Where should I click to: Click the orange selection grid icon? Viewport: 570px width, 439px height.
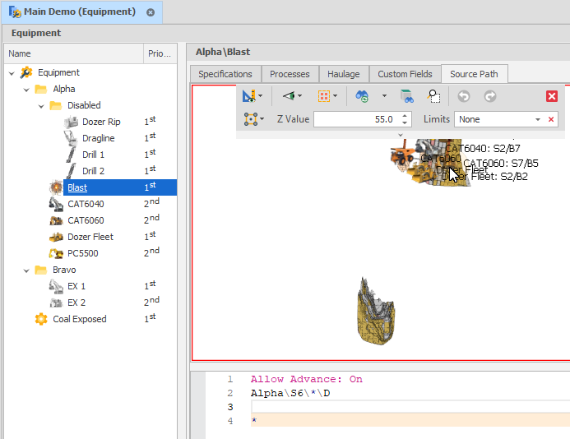click(324, 96)
